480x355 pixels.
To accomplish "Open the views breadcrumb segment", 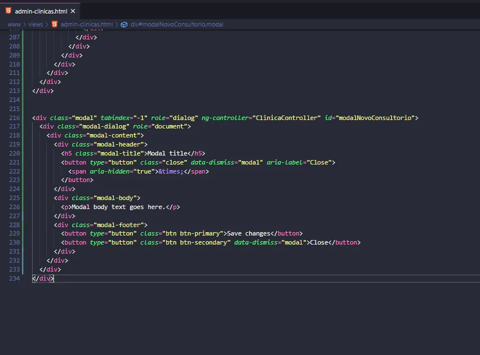I will point(35,24).
